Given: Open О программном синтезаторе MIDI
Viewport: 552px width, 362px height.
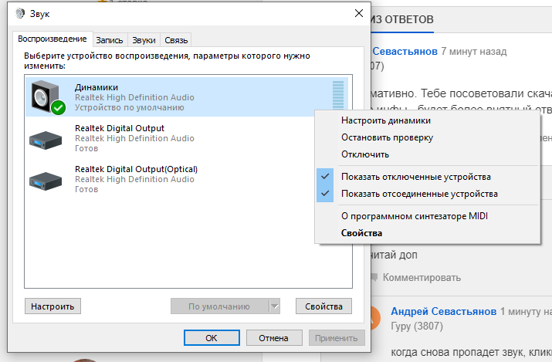Looking at the screenshot, I should [x=415, y=215].
